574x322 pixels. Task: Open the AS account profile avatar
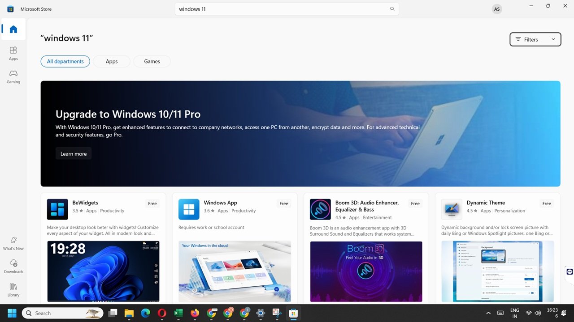click(x=496, y=9)
